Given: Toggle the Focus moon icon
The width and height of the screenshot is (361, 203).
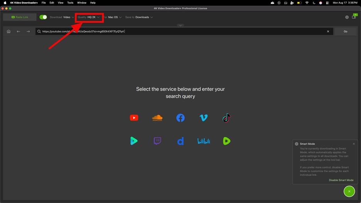Looking at the screenshot, I should click(314, 3).
